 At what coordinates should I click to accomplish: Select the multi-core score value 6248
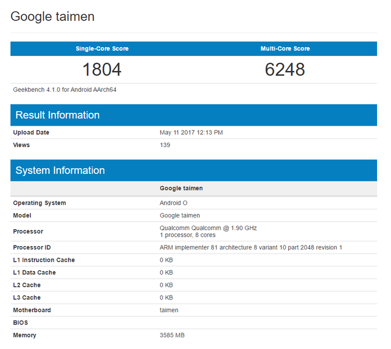pos(285,70)
